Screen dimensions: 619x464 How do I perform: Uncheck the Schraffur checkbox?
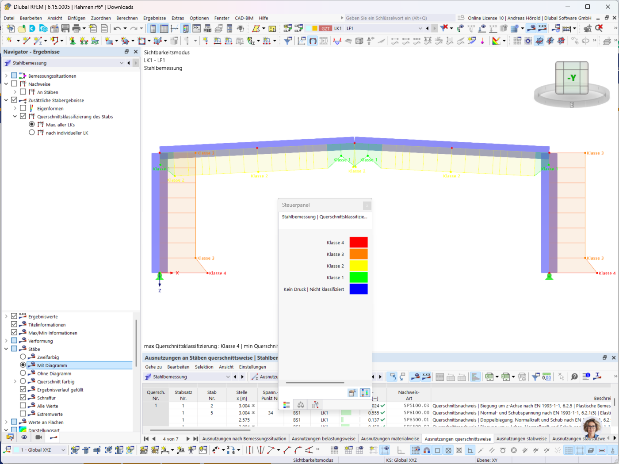(x=23, y=397)
